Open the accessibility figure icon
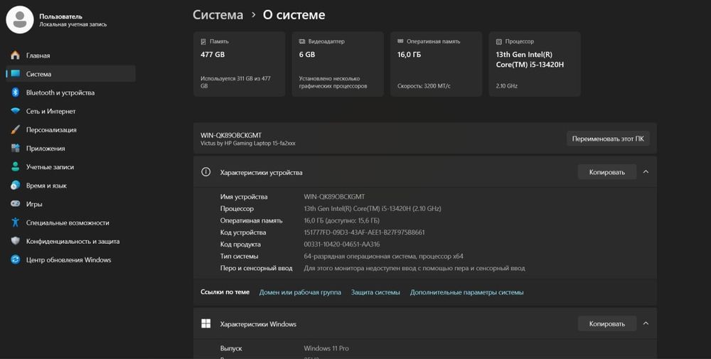 pos(16,223)
